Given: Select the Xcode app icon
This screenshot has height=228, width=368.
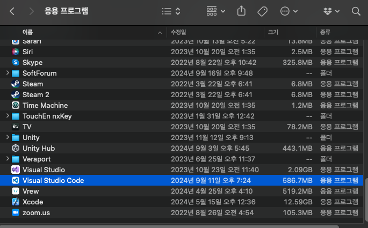Looking at the screenshot, I should (16, 202).
